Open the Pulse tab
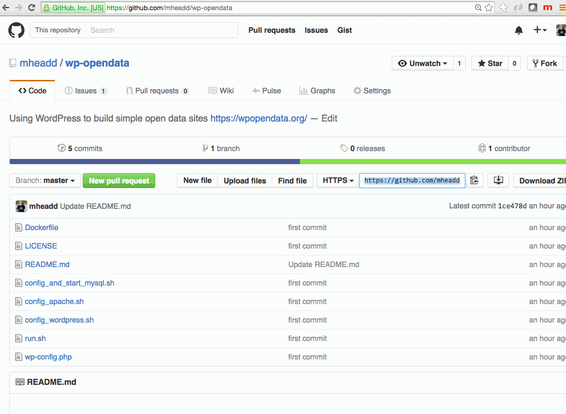 267,91
